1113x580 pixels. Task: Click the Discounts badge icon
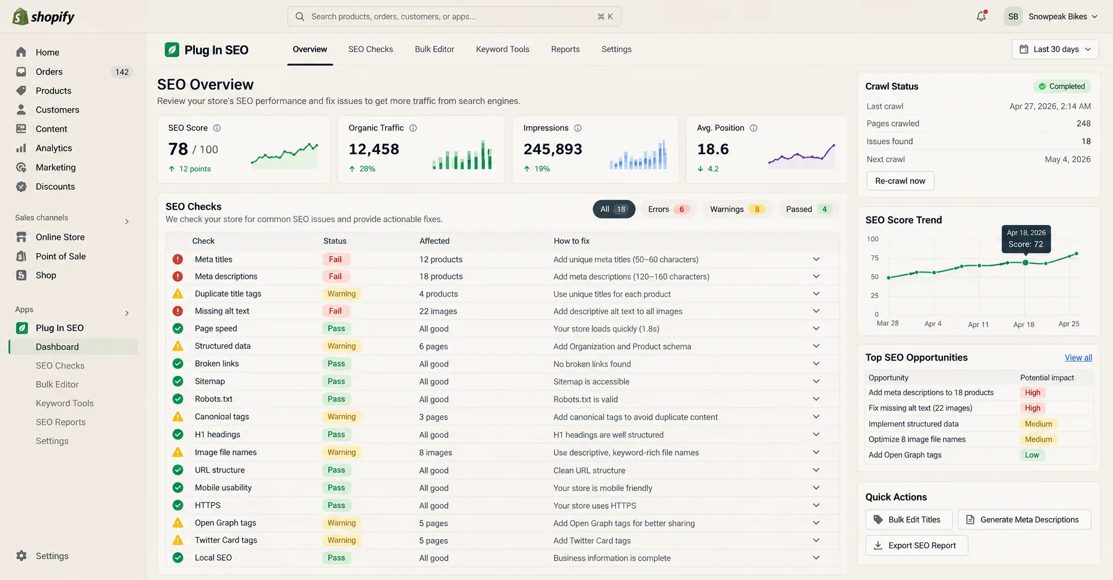click(21, 187)
